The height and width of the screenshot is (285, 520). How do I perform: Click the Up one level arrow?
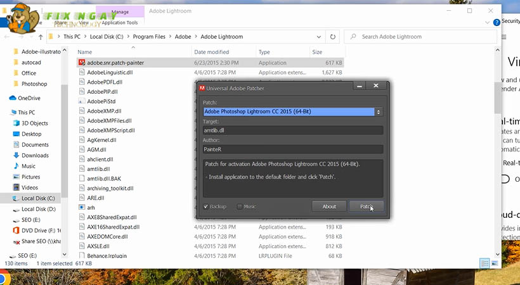40,37
